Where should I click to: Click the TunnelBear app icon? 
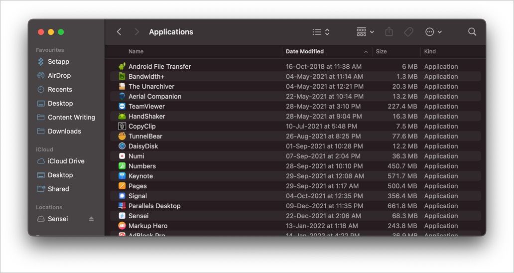point(122,136)
